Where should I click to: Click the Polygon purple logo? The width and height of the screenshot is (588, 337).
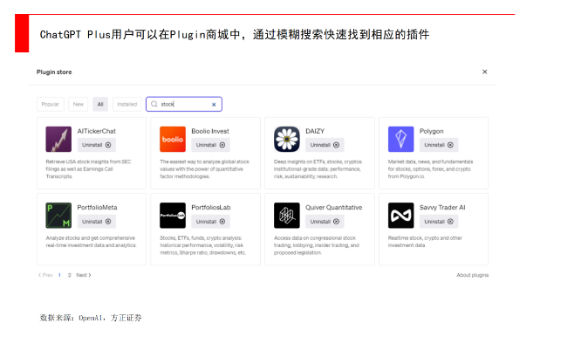tap(401, 139)
